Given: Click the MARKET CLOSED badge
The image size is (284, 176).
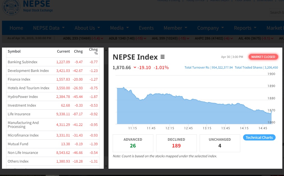Looking at the screenshot, I should [263, 57].
